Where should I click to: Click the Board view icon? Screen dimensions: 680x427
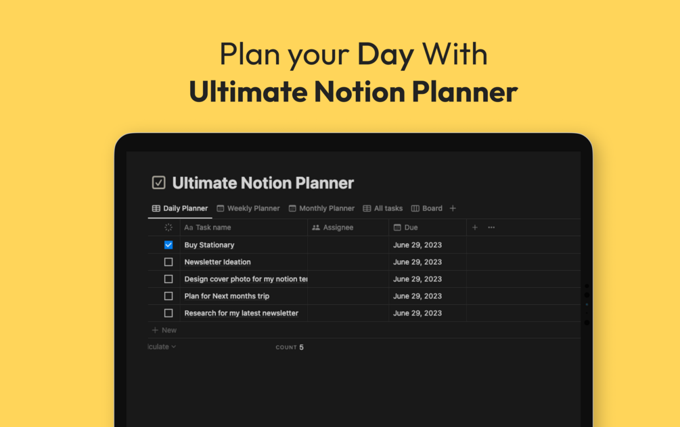click(x=415, y=208)
